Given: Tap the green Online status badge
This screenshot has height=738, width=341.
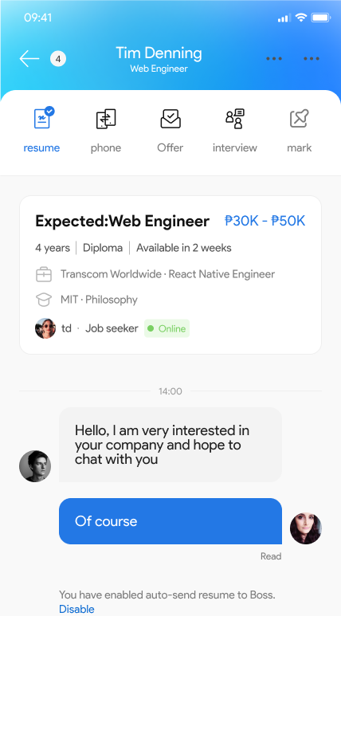Looking at the screenshot, I should [167, 328].
